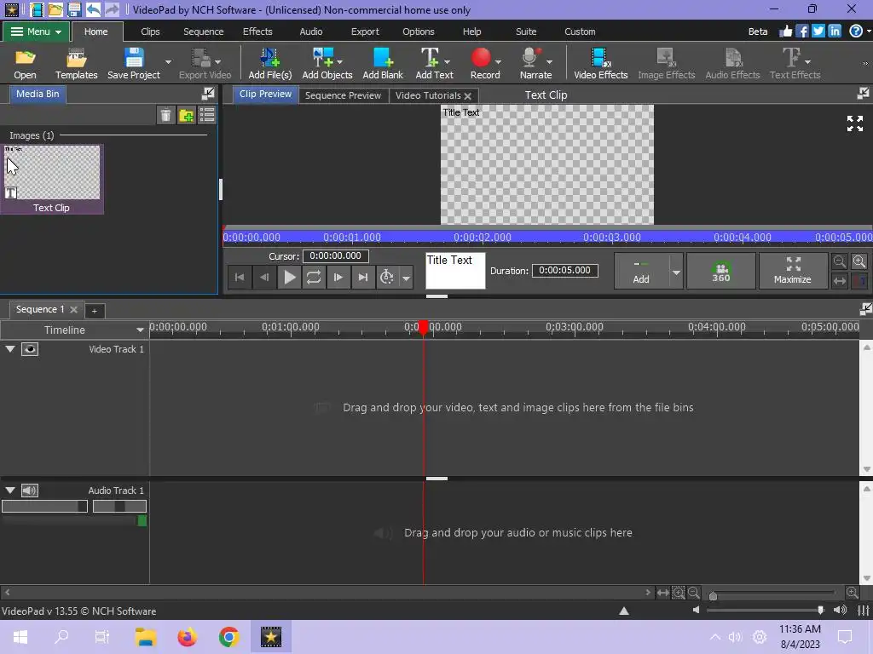Expand the Add Objects dropdown arrow
Viewport: 873px width, 654px height.
339,61
